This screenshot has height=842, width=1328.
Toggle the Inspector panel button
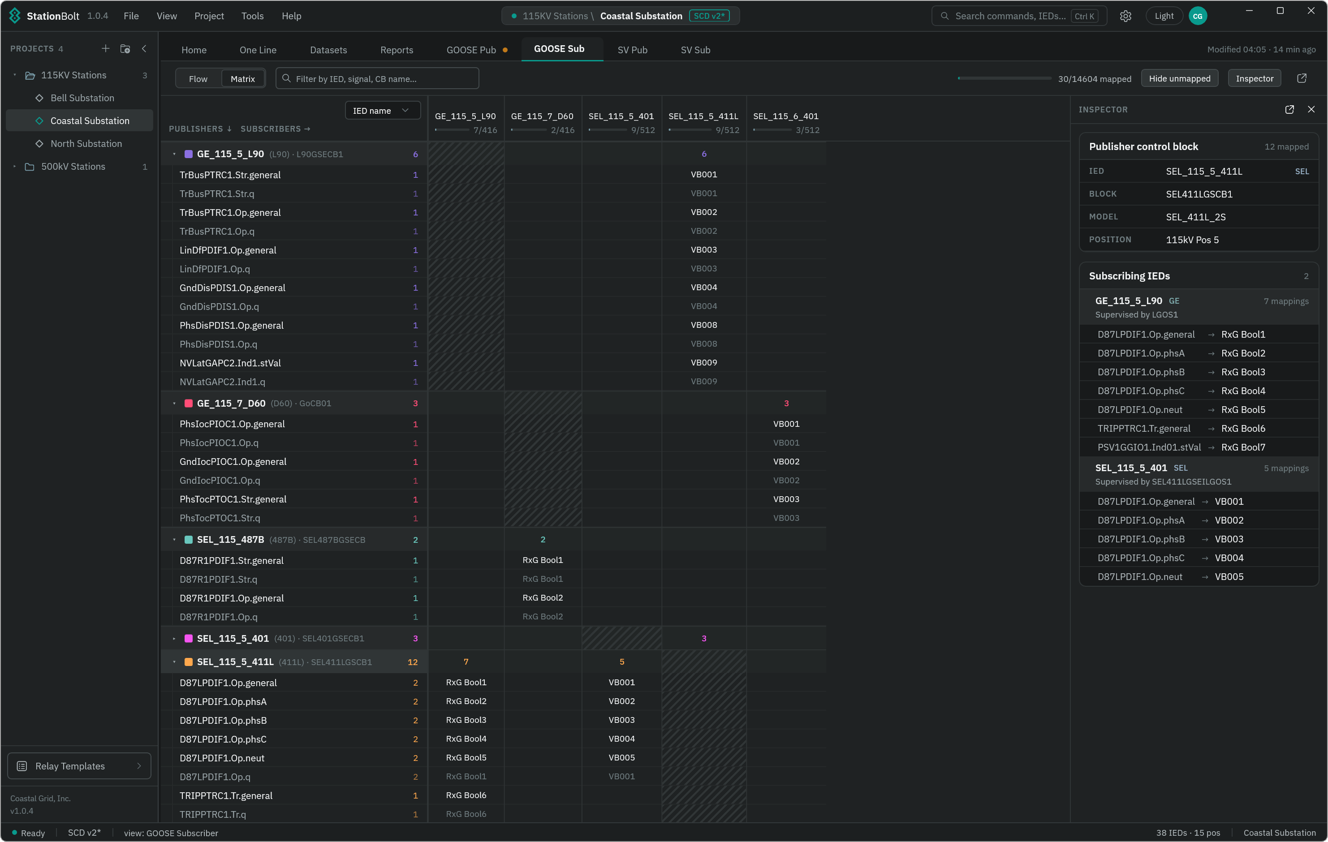1254,78
